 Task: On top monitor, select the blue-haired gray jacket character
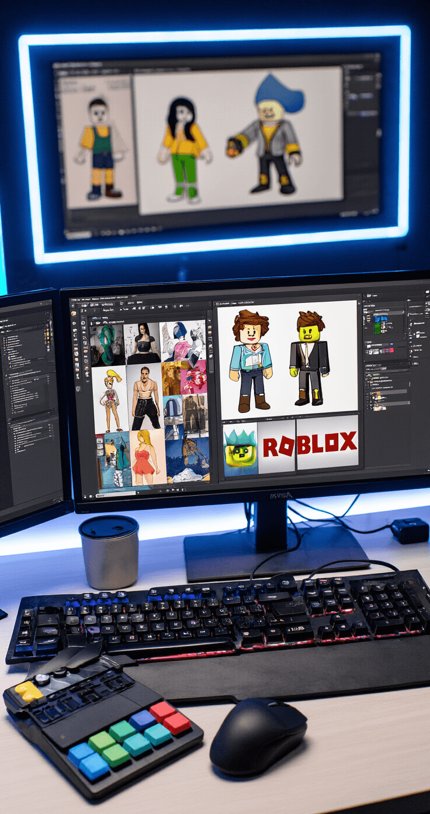click(x=266, y=134)
